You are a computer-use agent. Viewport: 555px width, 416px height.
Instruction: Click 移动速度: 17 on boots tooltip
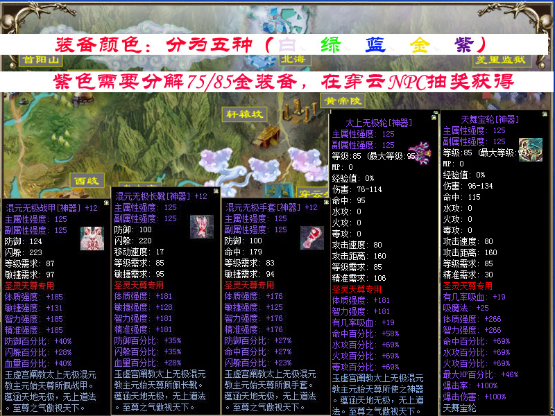click(x=139, y=252)
